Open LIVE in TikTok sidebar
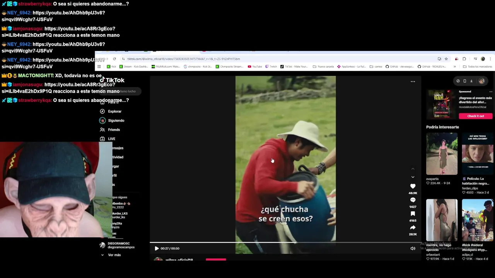Screen dimensions: 495x278 111,139
